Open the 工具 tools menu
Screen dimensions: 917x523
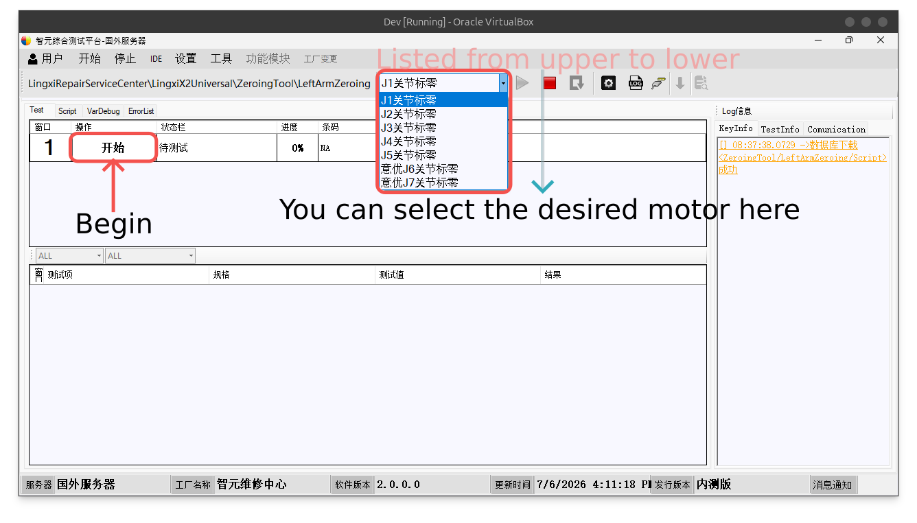point(221,59)
